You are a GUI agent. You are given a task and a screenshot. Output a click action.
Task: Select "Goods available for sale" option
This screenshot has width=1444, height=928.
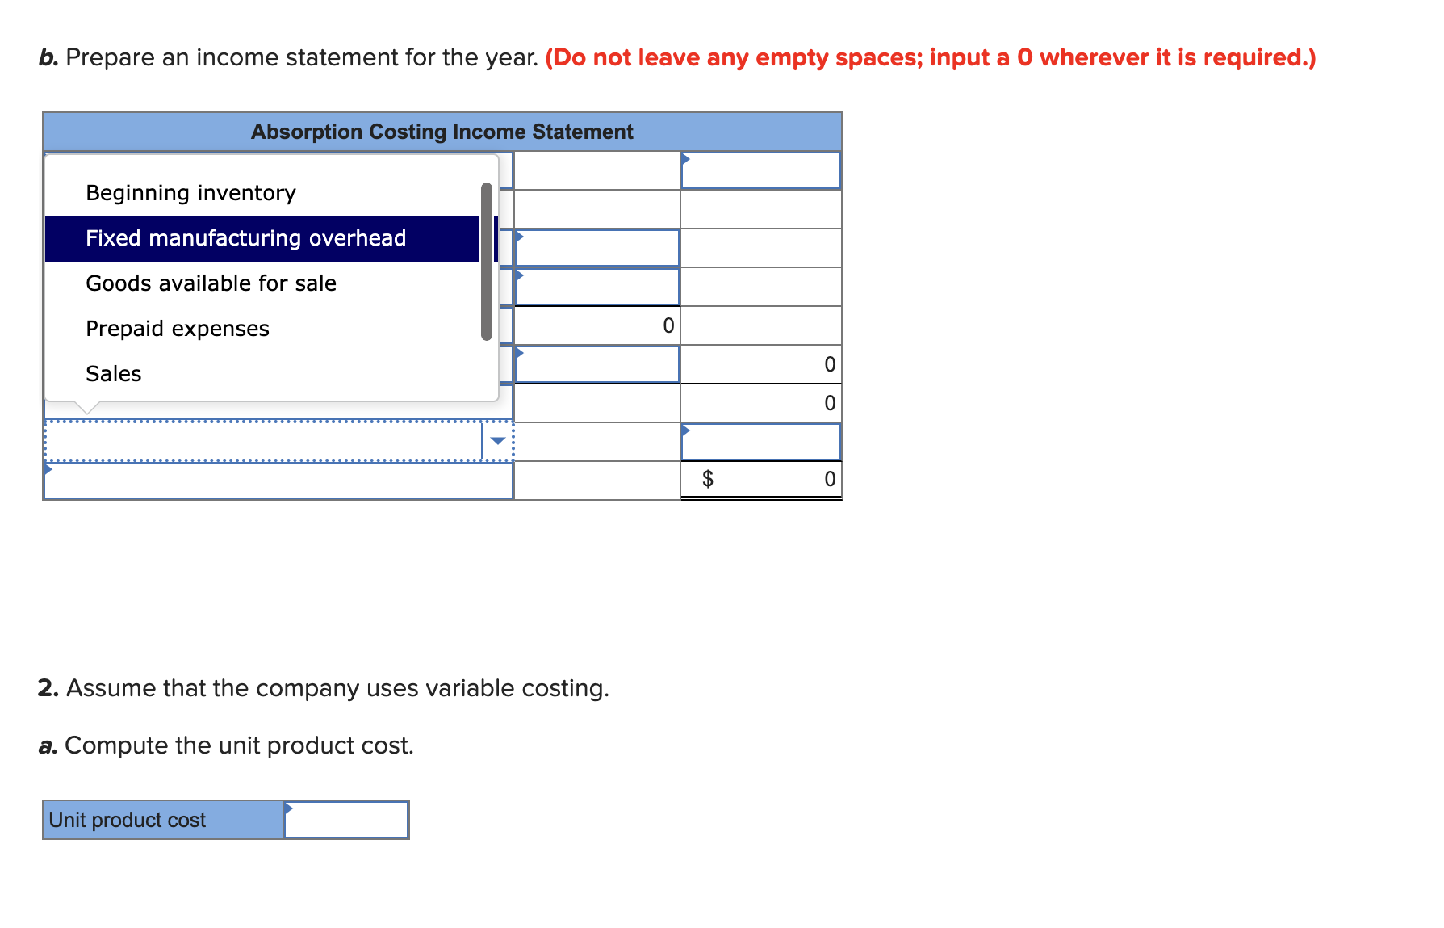pos(211,283)
